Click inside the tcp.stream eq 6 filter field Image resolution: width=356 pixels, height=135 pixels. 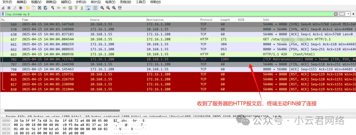point(165,14)
